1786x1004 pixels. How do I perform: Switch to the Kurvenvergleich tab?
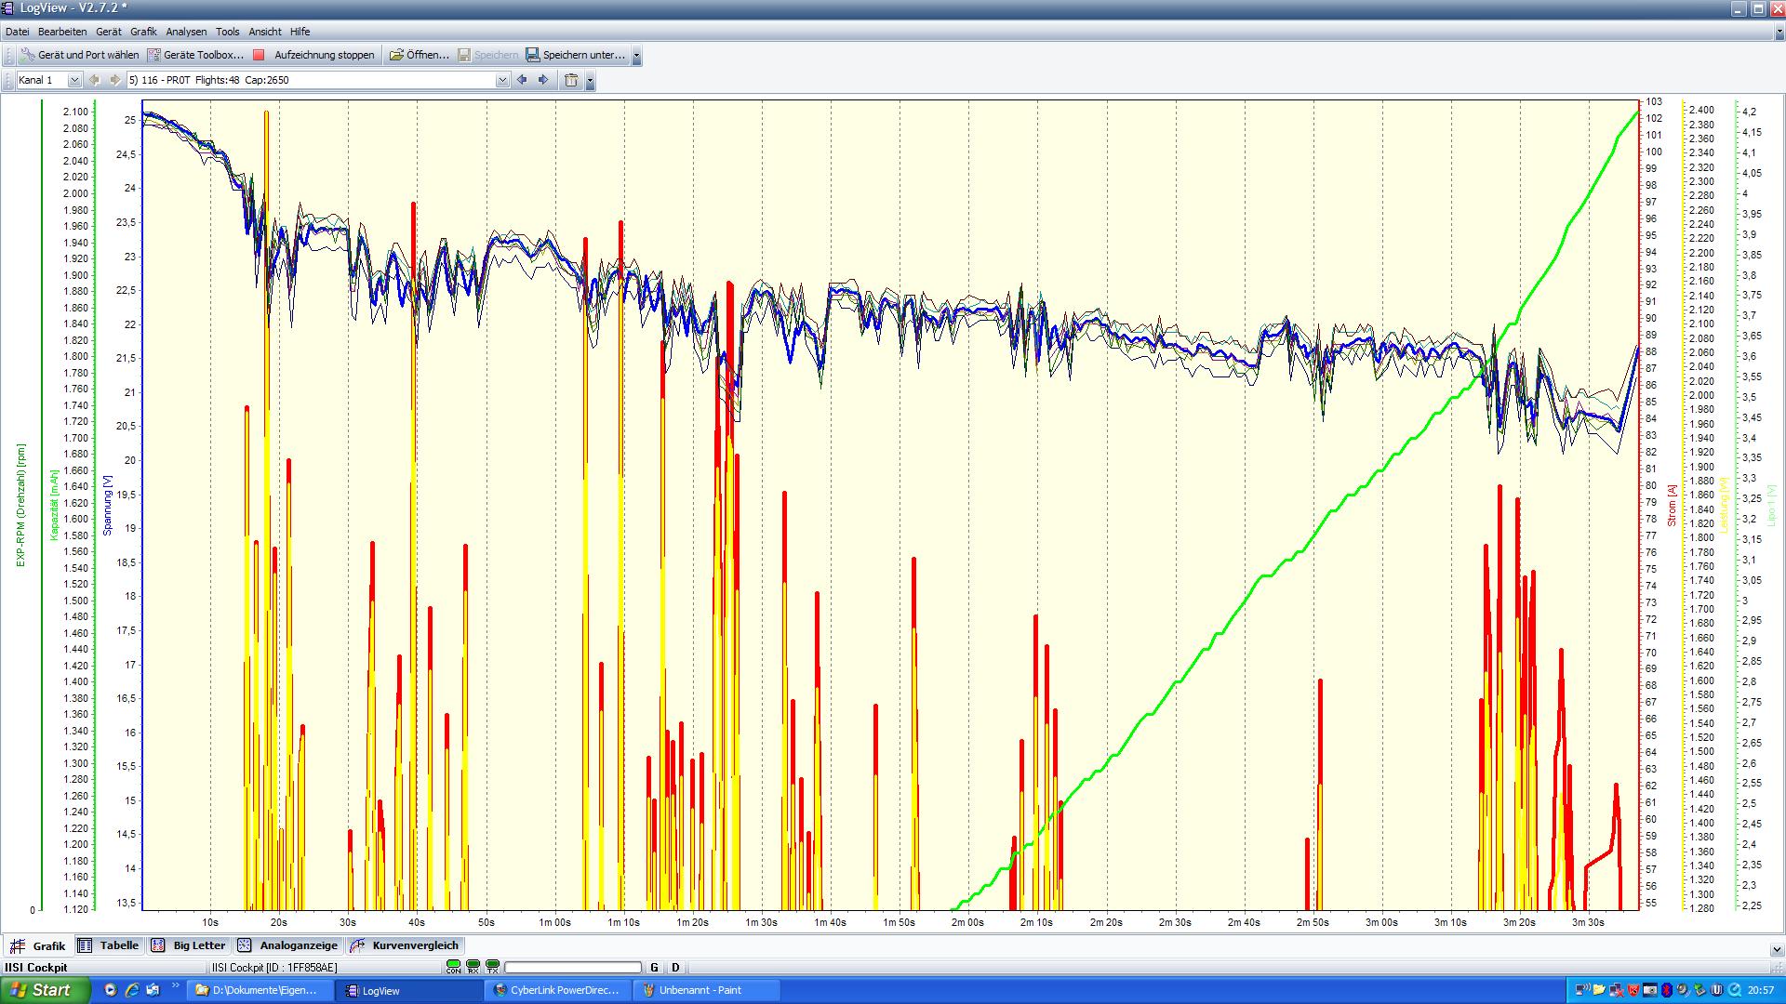click(x=405, y=945)
